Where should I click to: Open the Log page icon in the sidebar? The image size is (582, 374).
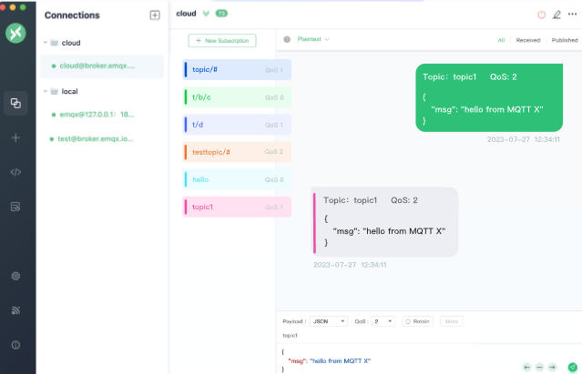(15, 207)
